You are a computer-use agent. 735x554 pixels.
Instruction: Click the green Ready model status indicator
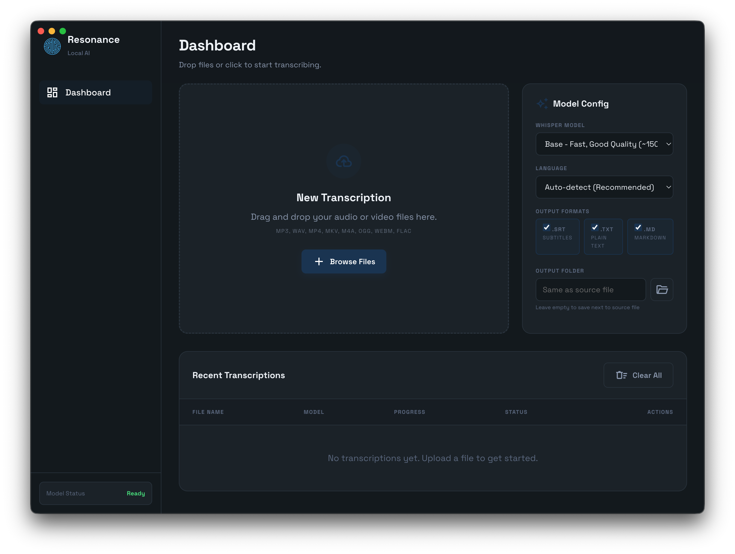point(135,493)
